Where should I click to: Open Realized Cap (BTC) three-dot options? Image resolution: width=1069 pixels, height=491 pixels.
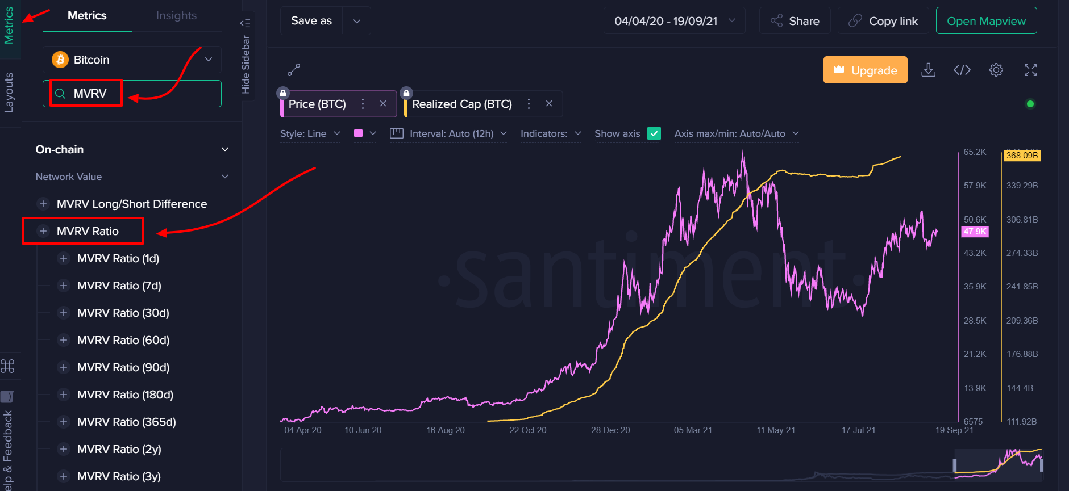[x=529, y=104]
